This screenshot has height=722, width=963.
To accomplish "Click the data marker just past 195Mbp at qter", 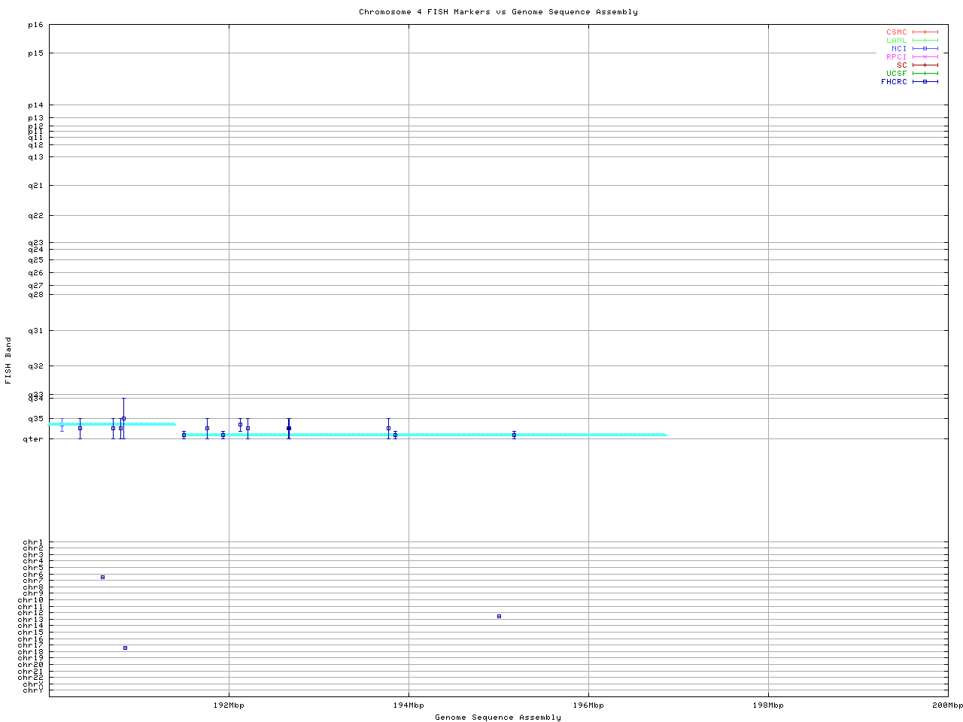I will [x=515, y=435].
